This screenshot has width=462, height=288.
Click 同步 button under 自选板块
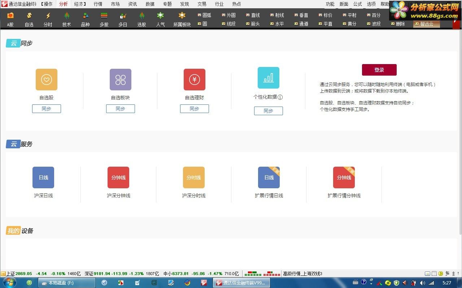tap(121, 109)
